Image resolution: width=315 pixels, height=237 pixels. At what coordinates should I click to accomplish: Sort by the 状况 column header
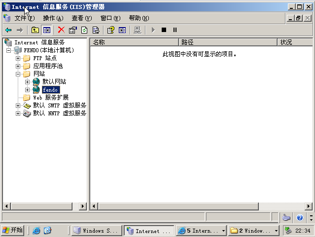pyautogui.click(x=295, y=42)
